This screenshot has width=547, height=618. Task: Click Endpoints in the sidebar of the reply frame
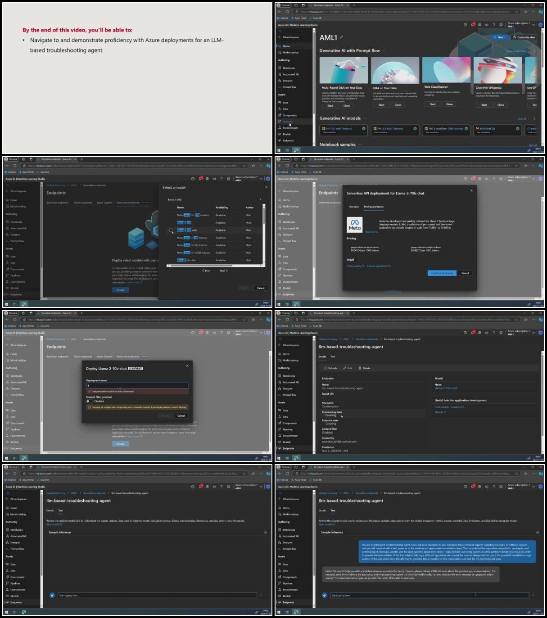click(x=289, y=602)
